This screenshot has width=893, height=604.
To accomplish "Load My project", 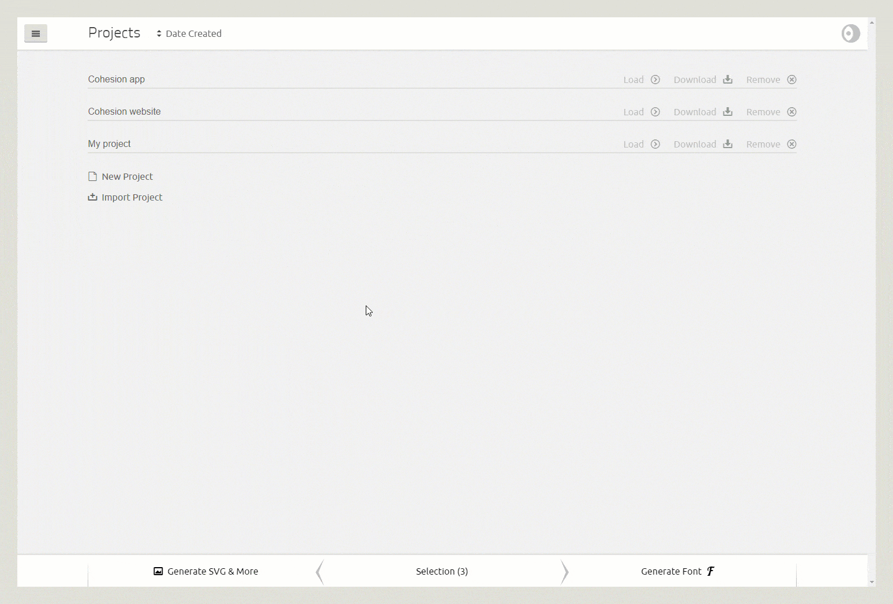I will coord(641,144).
